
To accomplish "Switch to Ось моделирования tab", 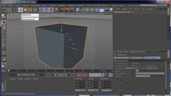I will coord(121,58).
